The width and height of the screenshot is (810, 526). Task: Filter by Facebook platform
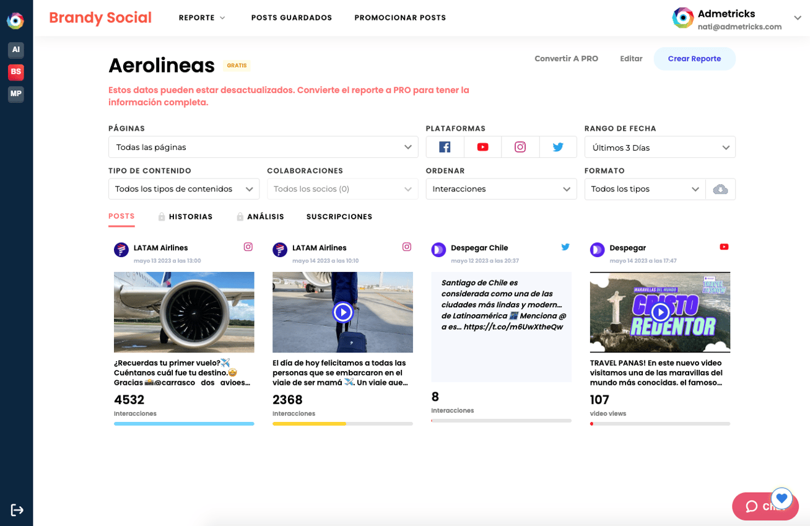pos(445,147)
